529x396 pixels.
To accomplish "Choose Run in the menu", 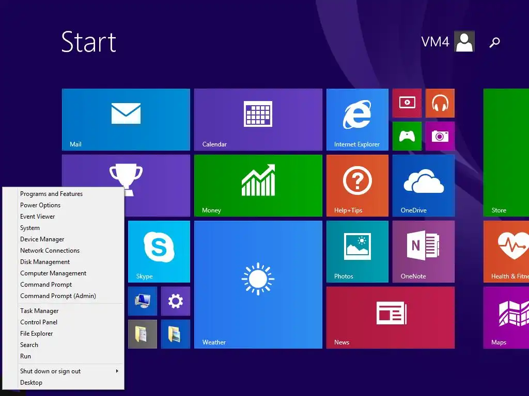I will 64,356.
